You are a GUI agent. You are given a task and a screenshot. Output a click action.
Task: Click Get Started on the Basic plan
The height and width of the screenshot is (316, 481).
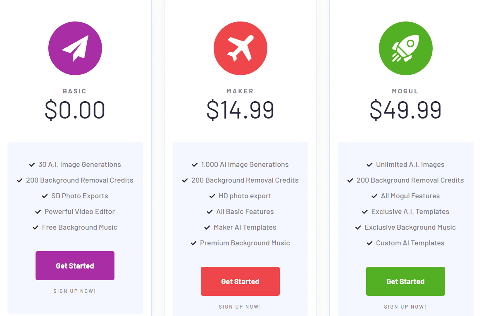pyautogui.click(x=75, y=265)
